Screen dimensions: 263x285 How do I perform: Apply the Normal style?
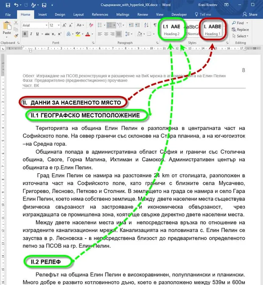click(192, 30)
